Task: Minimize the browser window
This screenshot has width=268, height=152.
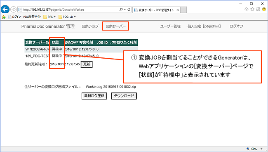Action: [240, 4]
